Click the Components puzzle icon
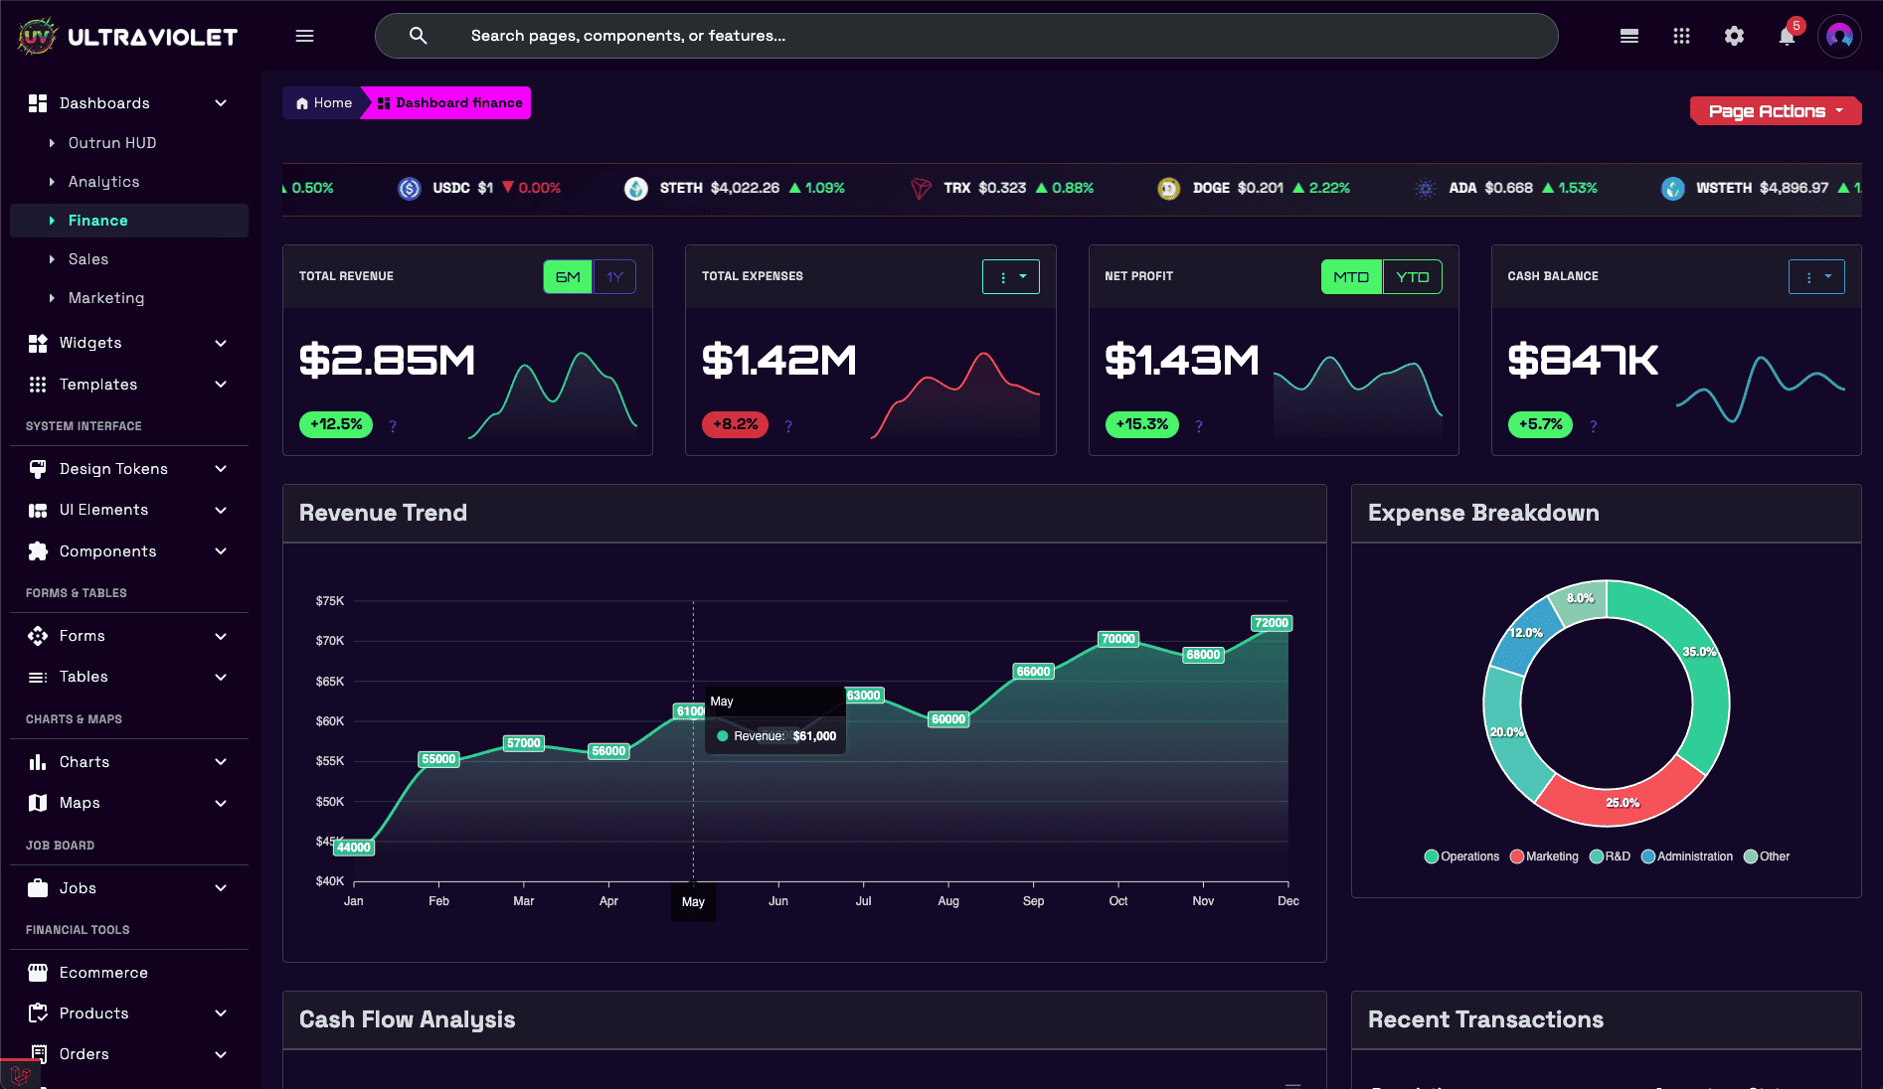The width and height of the screenshot is (1883, 1089). coord(38,550)
